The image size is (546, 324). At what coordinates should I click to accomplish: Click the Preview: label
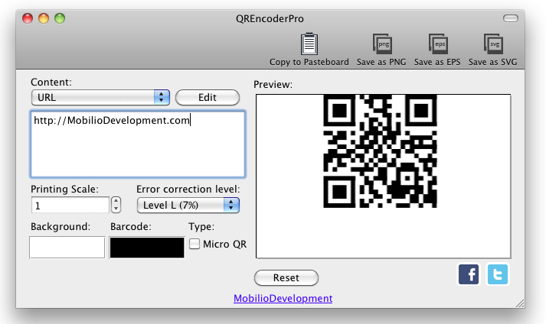tap(273, 85)
